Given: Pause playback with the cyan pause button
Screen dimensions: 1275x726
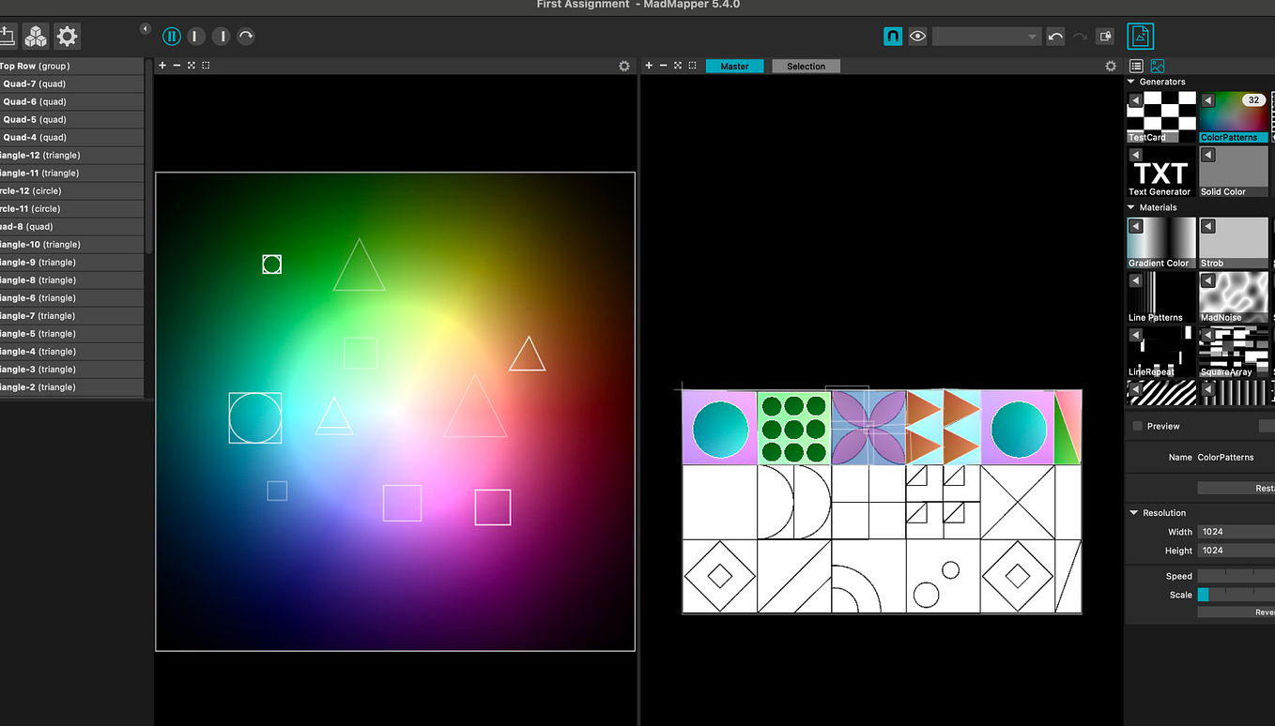Looking at the screenshot, I should pyautogui.click(x=171, y=37).
